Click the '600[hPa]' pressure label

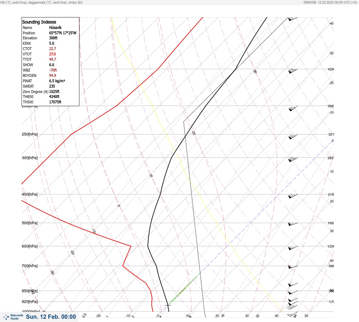[x=30, y=246]
